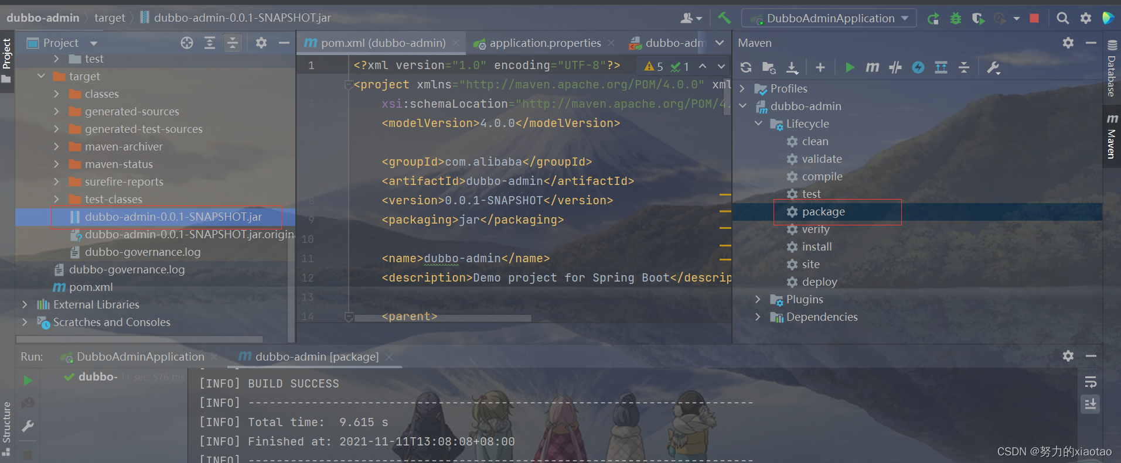Switch to the application.properties editor tab
This screenshot has width=1121, height=463.
coord(545,43)
